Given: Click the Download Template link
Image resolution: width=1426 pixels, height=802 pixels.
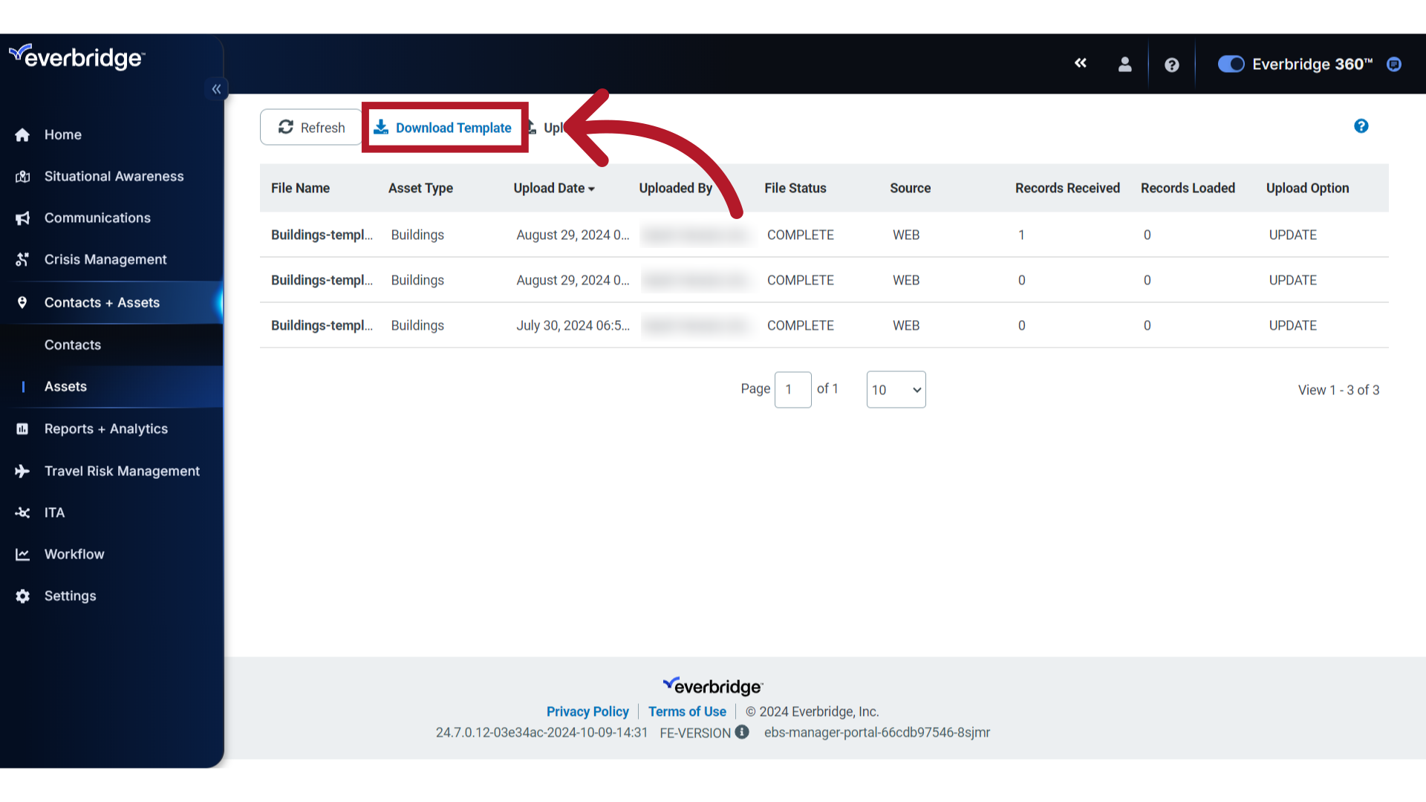Looking at the screenshot, I should pyautogui.click(x=444, y=127).
